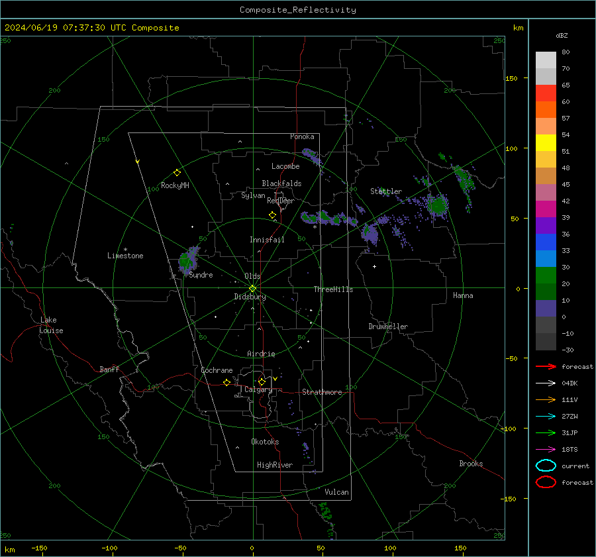Click the Strathmore label

322,392
